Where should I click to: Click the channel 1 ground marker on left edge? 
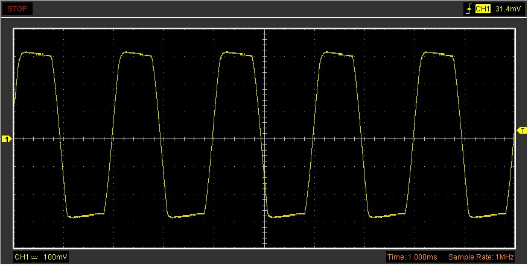(x=7, y=140)
